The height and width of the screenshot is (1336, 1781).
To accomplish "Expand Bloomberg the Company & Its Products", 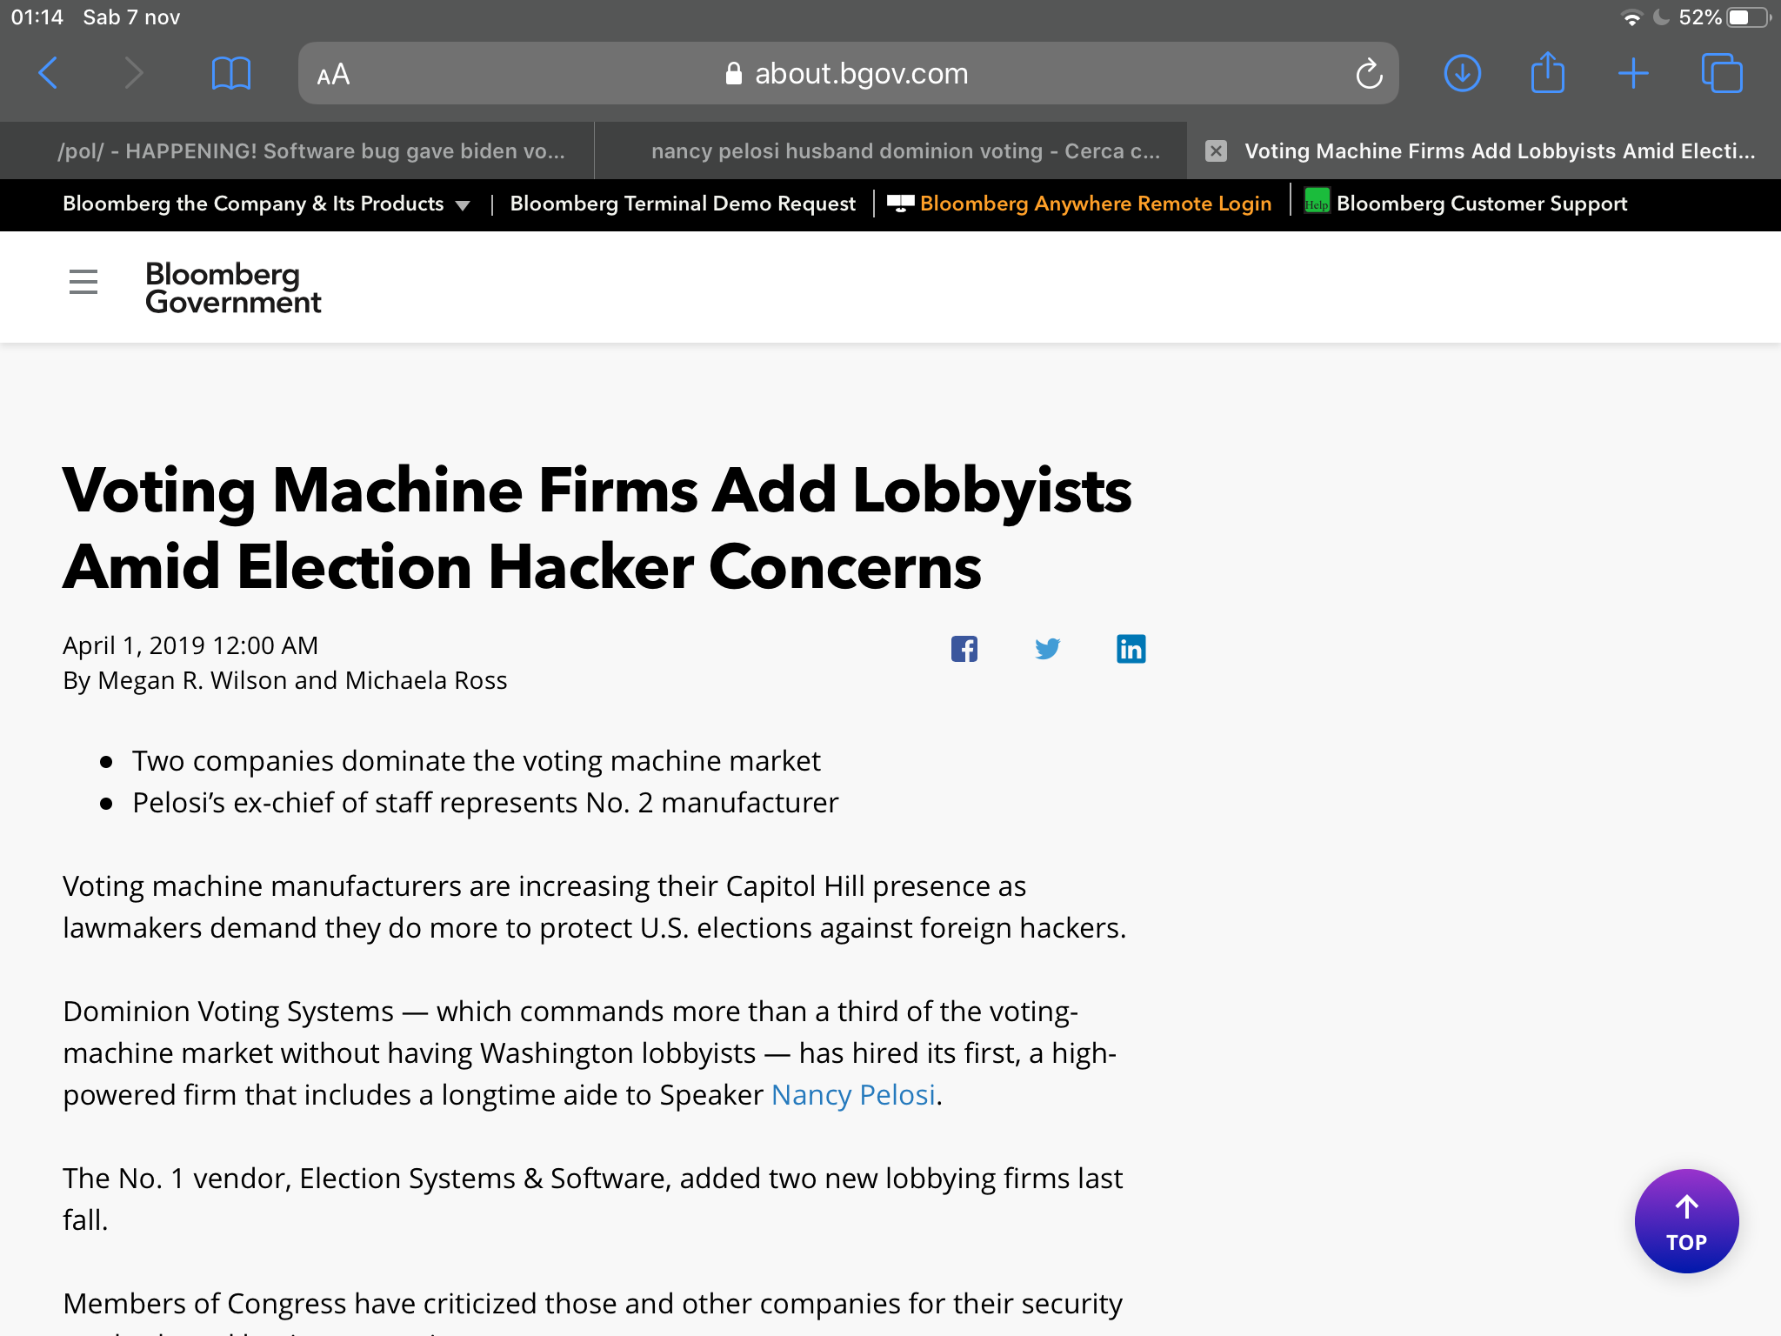I will pyautogui.click(x=266, y=204).
